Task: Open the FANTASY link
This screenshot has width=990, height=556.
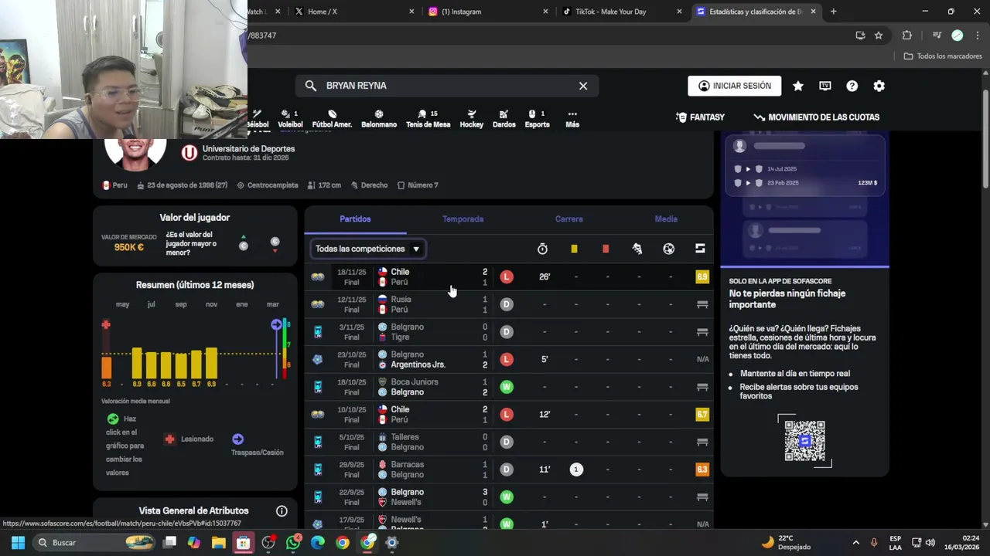Action: click(x=700, y=117)
